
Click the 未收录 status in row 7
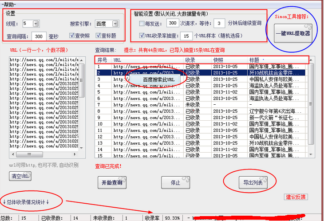click(x=193, y=105)
